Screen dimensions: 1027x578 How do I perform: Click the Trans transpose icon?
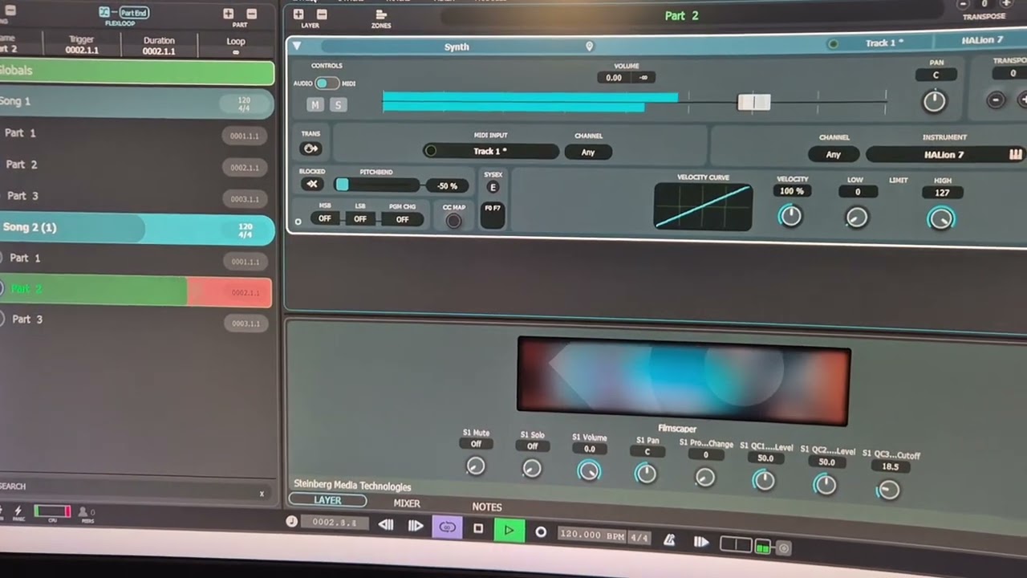click(x=310, y=149)
